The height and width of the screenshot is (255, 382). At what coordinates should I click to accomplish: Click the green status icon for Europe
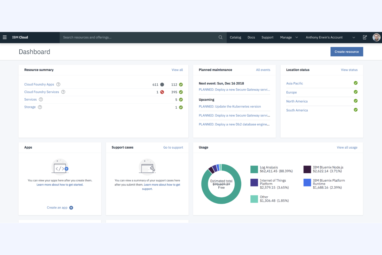(356, 92)
